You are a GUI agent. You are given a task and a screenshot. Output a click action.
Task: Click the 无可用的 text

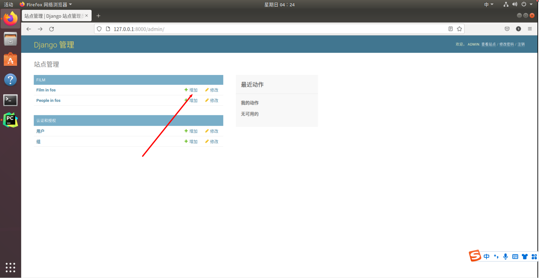coord(250,114)
